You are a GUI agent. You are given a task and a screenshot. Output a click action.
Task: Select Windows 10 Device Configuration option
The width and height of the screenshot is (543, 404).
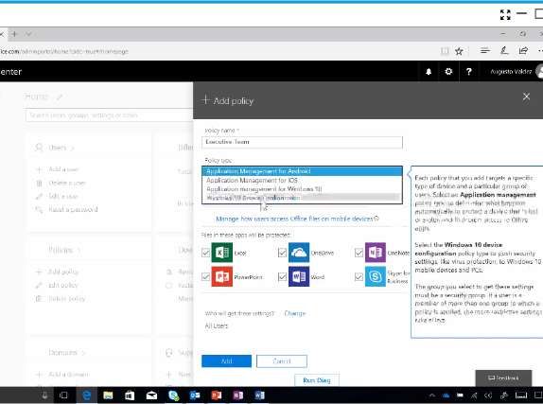[x=302, y=198]
